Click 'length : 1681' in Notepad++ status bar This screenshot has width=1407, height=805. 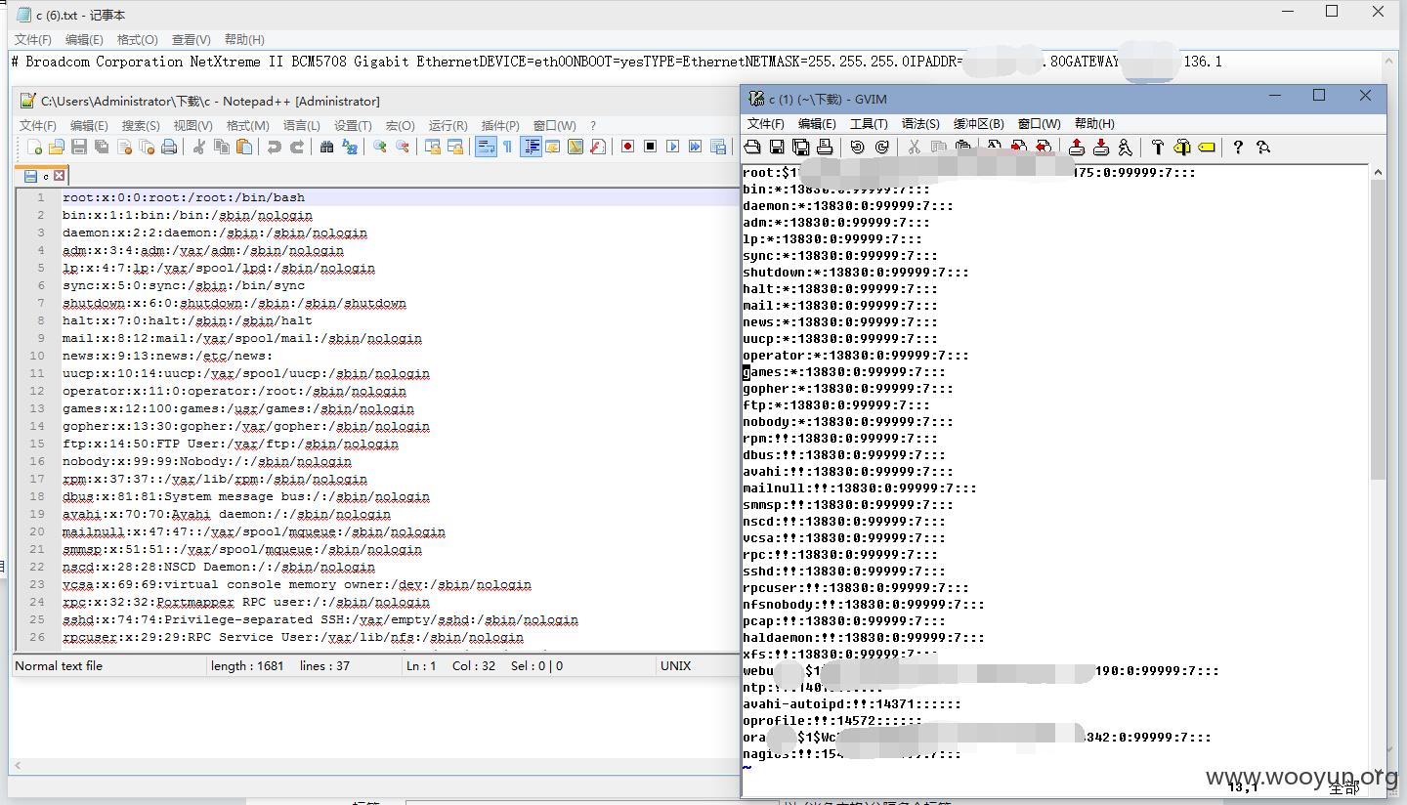point(246,665)
